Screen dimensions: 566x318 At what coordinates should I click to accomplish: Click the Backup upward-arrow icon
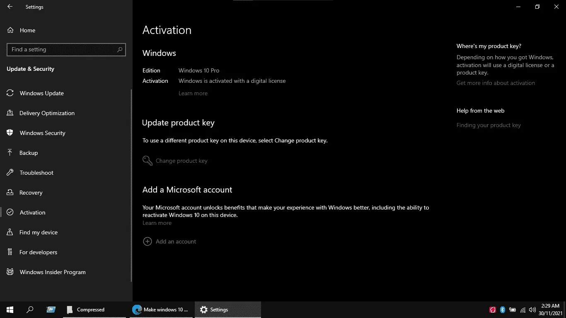point(10,153)
